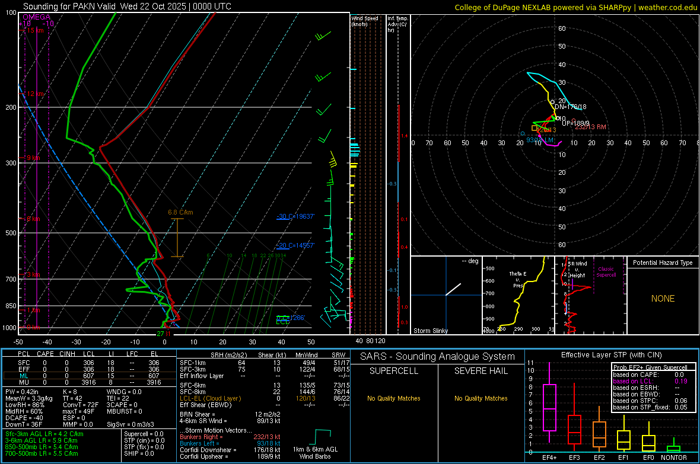
Task: Click the blue 'Bunkers Left =' label
Action: point(199,443)
